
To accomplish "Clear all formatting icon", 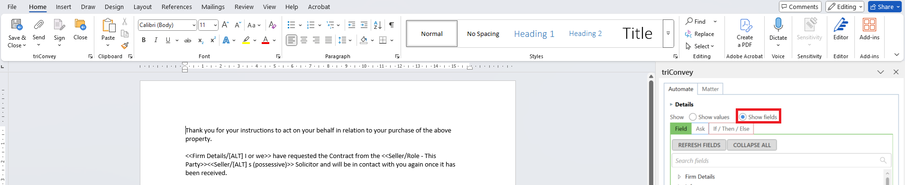I will click(x=272, y=25).
